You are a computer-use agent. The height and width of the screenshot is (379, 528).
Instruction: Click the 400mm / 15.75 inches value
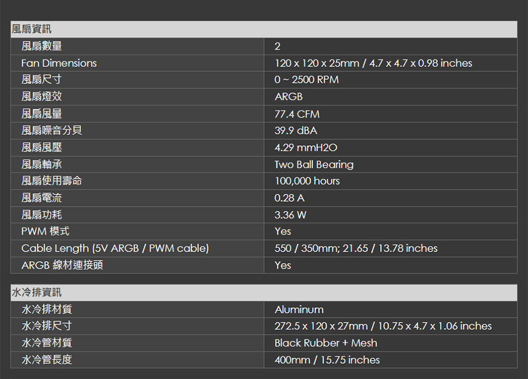(327, 360)
